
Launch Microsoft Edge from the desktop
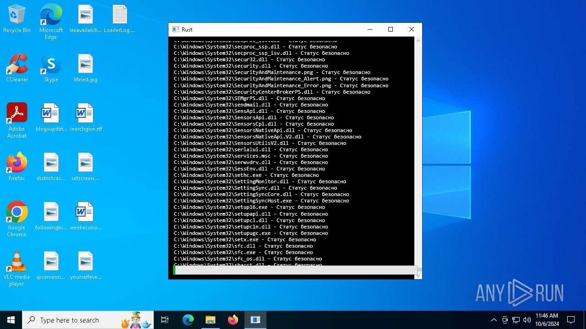tap(51, 22)
